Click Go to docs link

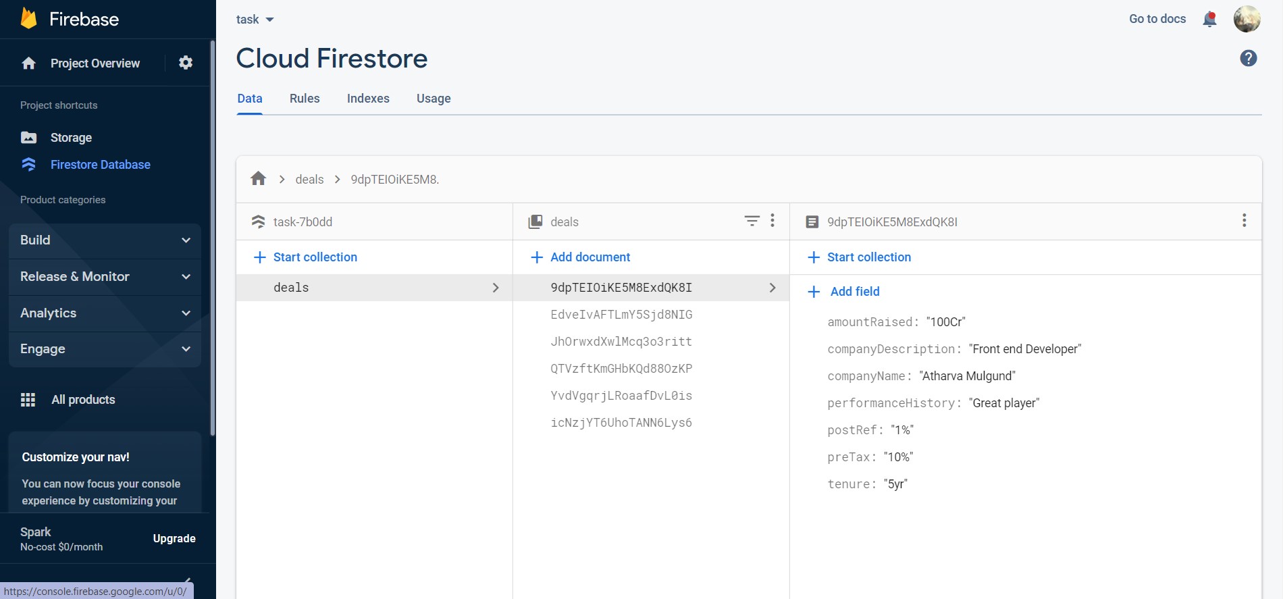coord(1157,19)
